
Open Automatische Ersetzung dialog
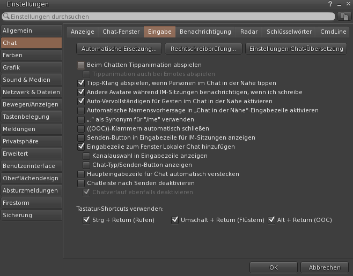click(x=119, y=49)
